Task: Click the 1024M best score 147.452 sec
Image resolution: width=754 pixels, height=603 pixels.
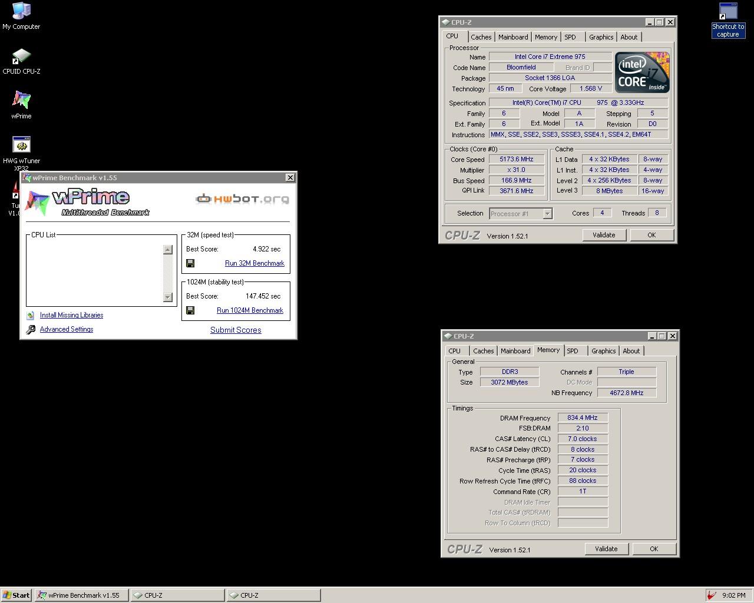Action: 263,296
